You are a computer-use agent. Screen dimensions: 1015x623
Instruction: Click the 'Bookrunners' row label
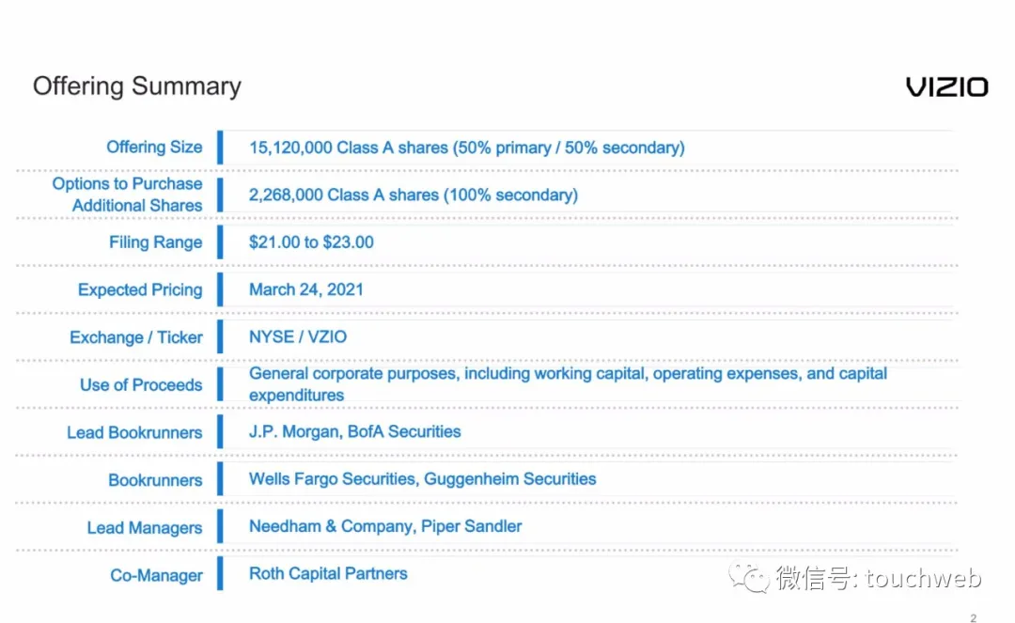click(155, 479)
